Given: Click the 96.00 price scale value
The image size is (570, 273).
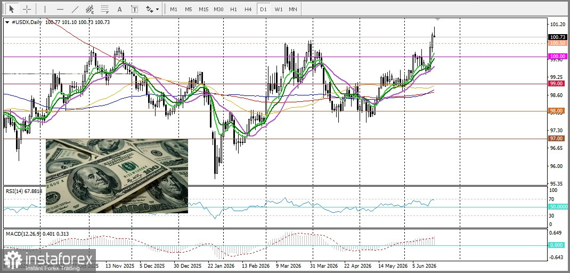Looking at the screenshot, I should point(556,166).
